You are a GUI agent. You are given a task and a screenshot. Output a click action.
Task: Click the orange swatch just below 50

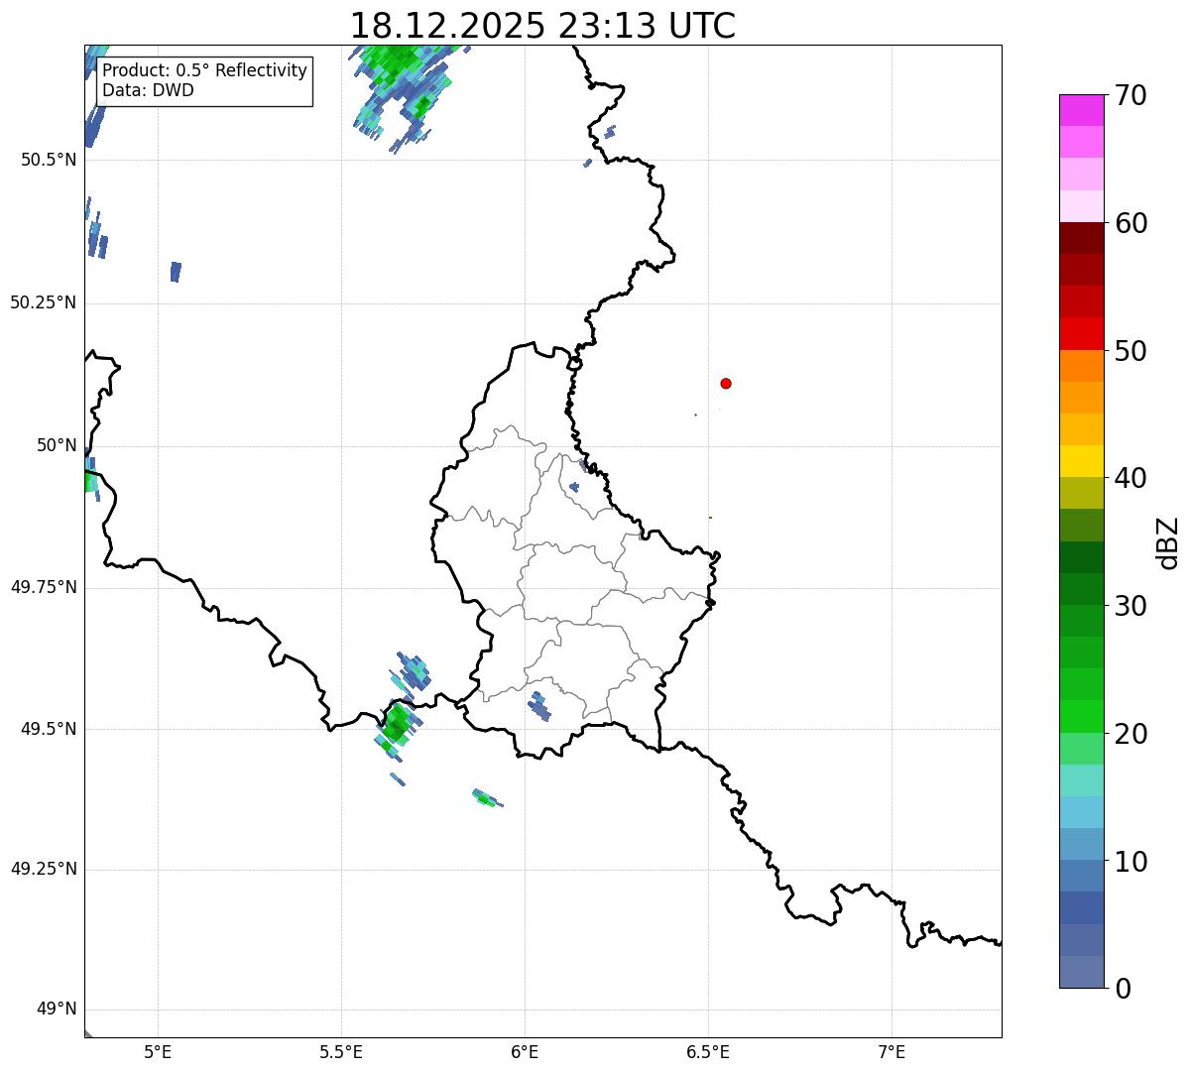point(1081,365)
